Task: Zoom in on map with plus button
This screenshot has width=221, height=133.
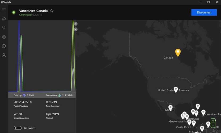Action: click(213, 121)
